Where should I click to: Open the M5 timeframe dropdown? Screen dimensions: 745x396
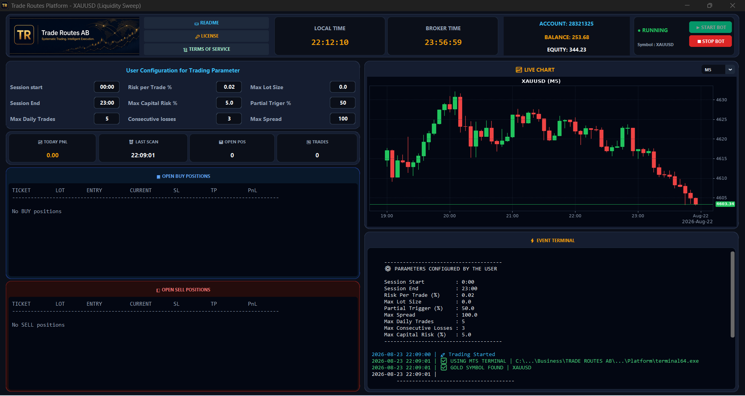pos(718,70)
